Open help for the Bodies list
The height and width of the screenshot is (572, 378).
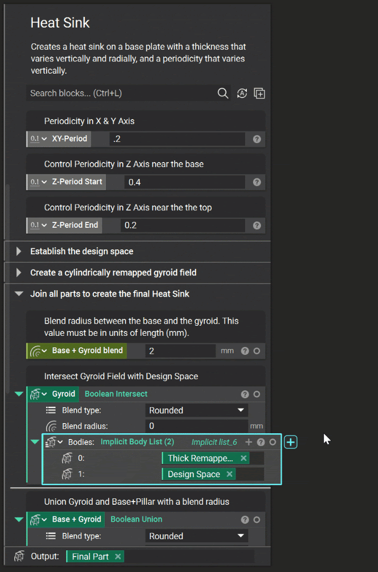point(260,442)
